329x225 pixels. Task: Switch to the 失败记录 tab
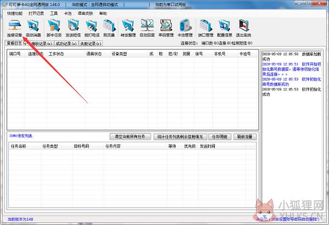pyautogui.click(x=90, y=44)
